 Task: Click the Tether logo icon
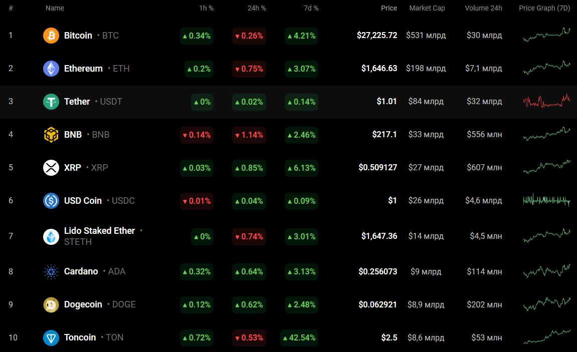(x=51, y=102)
